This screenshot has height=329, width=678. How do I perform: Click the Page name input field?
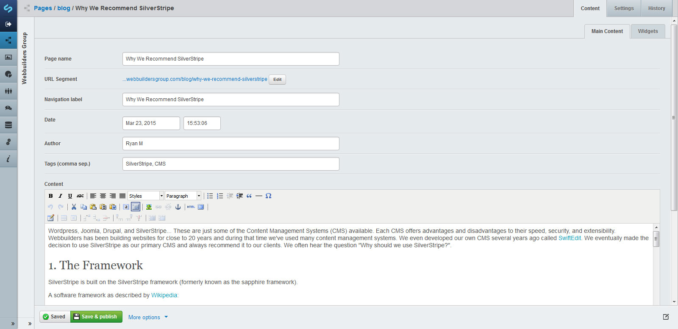[231, 59]
